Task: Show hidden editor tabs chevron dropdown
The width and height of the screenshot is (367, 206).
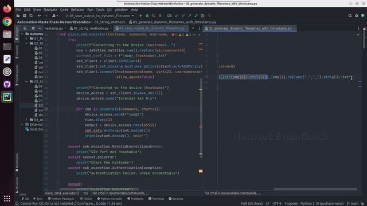Action: point(193,28)
